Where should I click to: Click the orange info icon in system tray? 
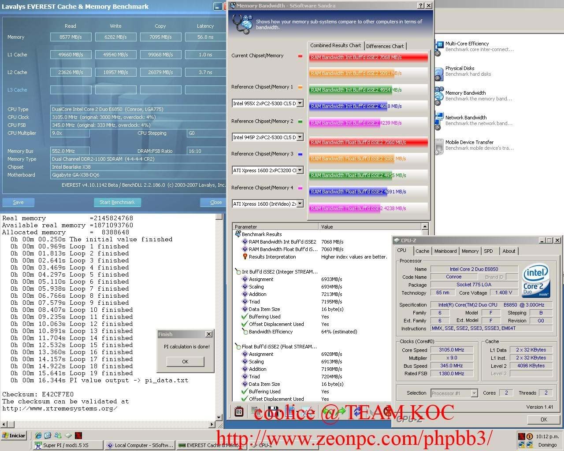tap(530, 436)
